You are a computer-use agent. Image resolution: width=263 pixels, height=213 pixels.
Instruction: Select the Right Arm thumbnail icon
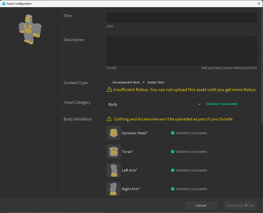pos(113,189)
